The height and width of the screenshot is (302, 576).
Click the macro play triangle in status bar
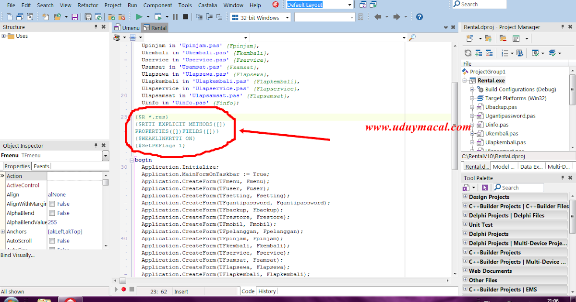coord(116,290)
